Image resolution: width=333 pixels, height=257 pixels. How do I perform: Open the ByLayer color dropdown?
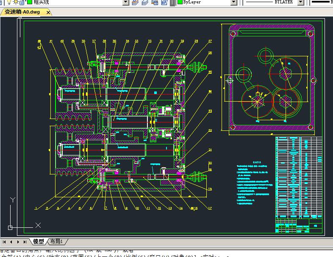click(x=233, y=2)
